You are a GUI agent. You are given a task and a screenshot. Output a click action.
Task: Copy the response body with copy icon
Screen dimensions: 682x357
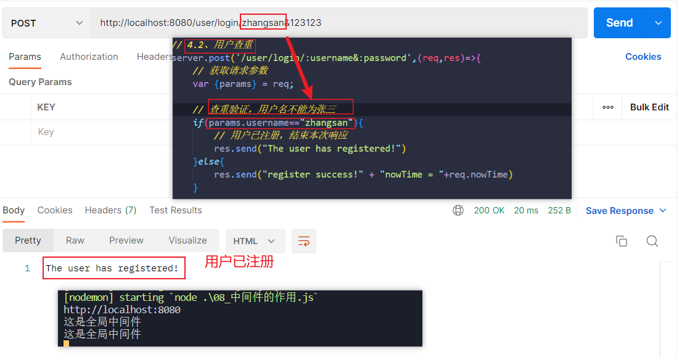[621, 241]
